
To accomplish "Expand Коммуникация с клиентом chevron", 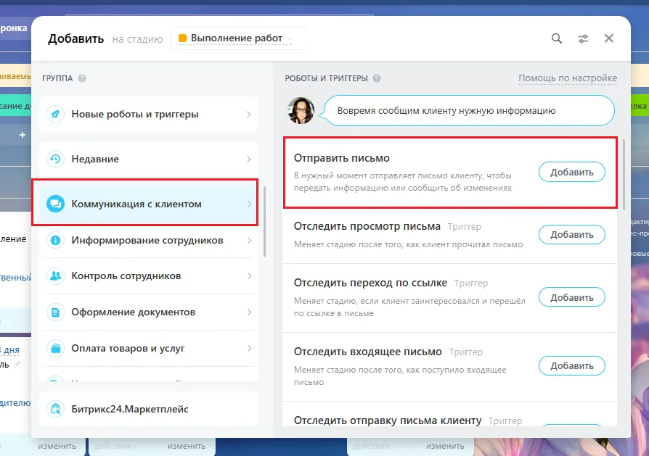I will [249, 204].
